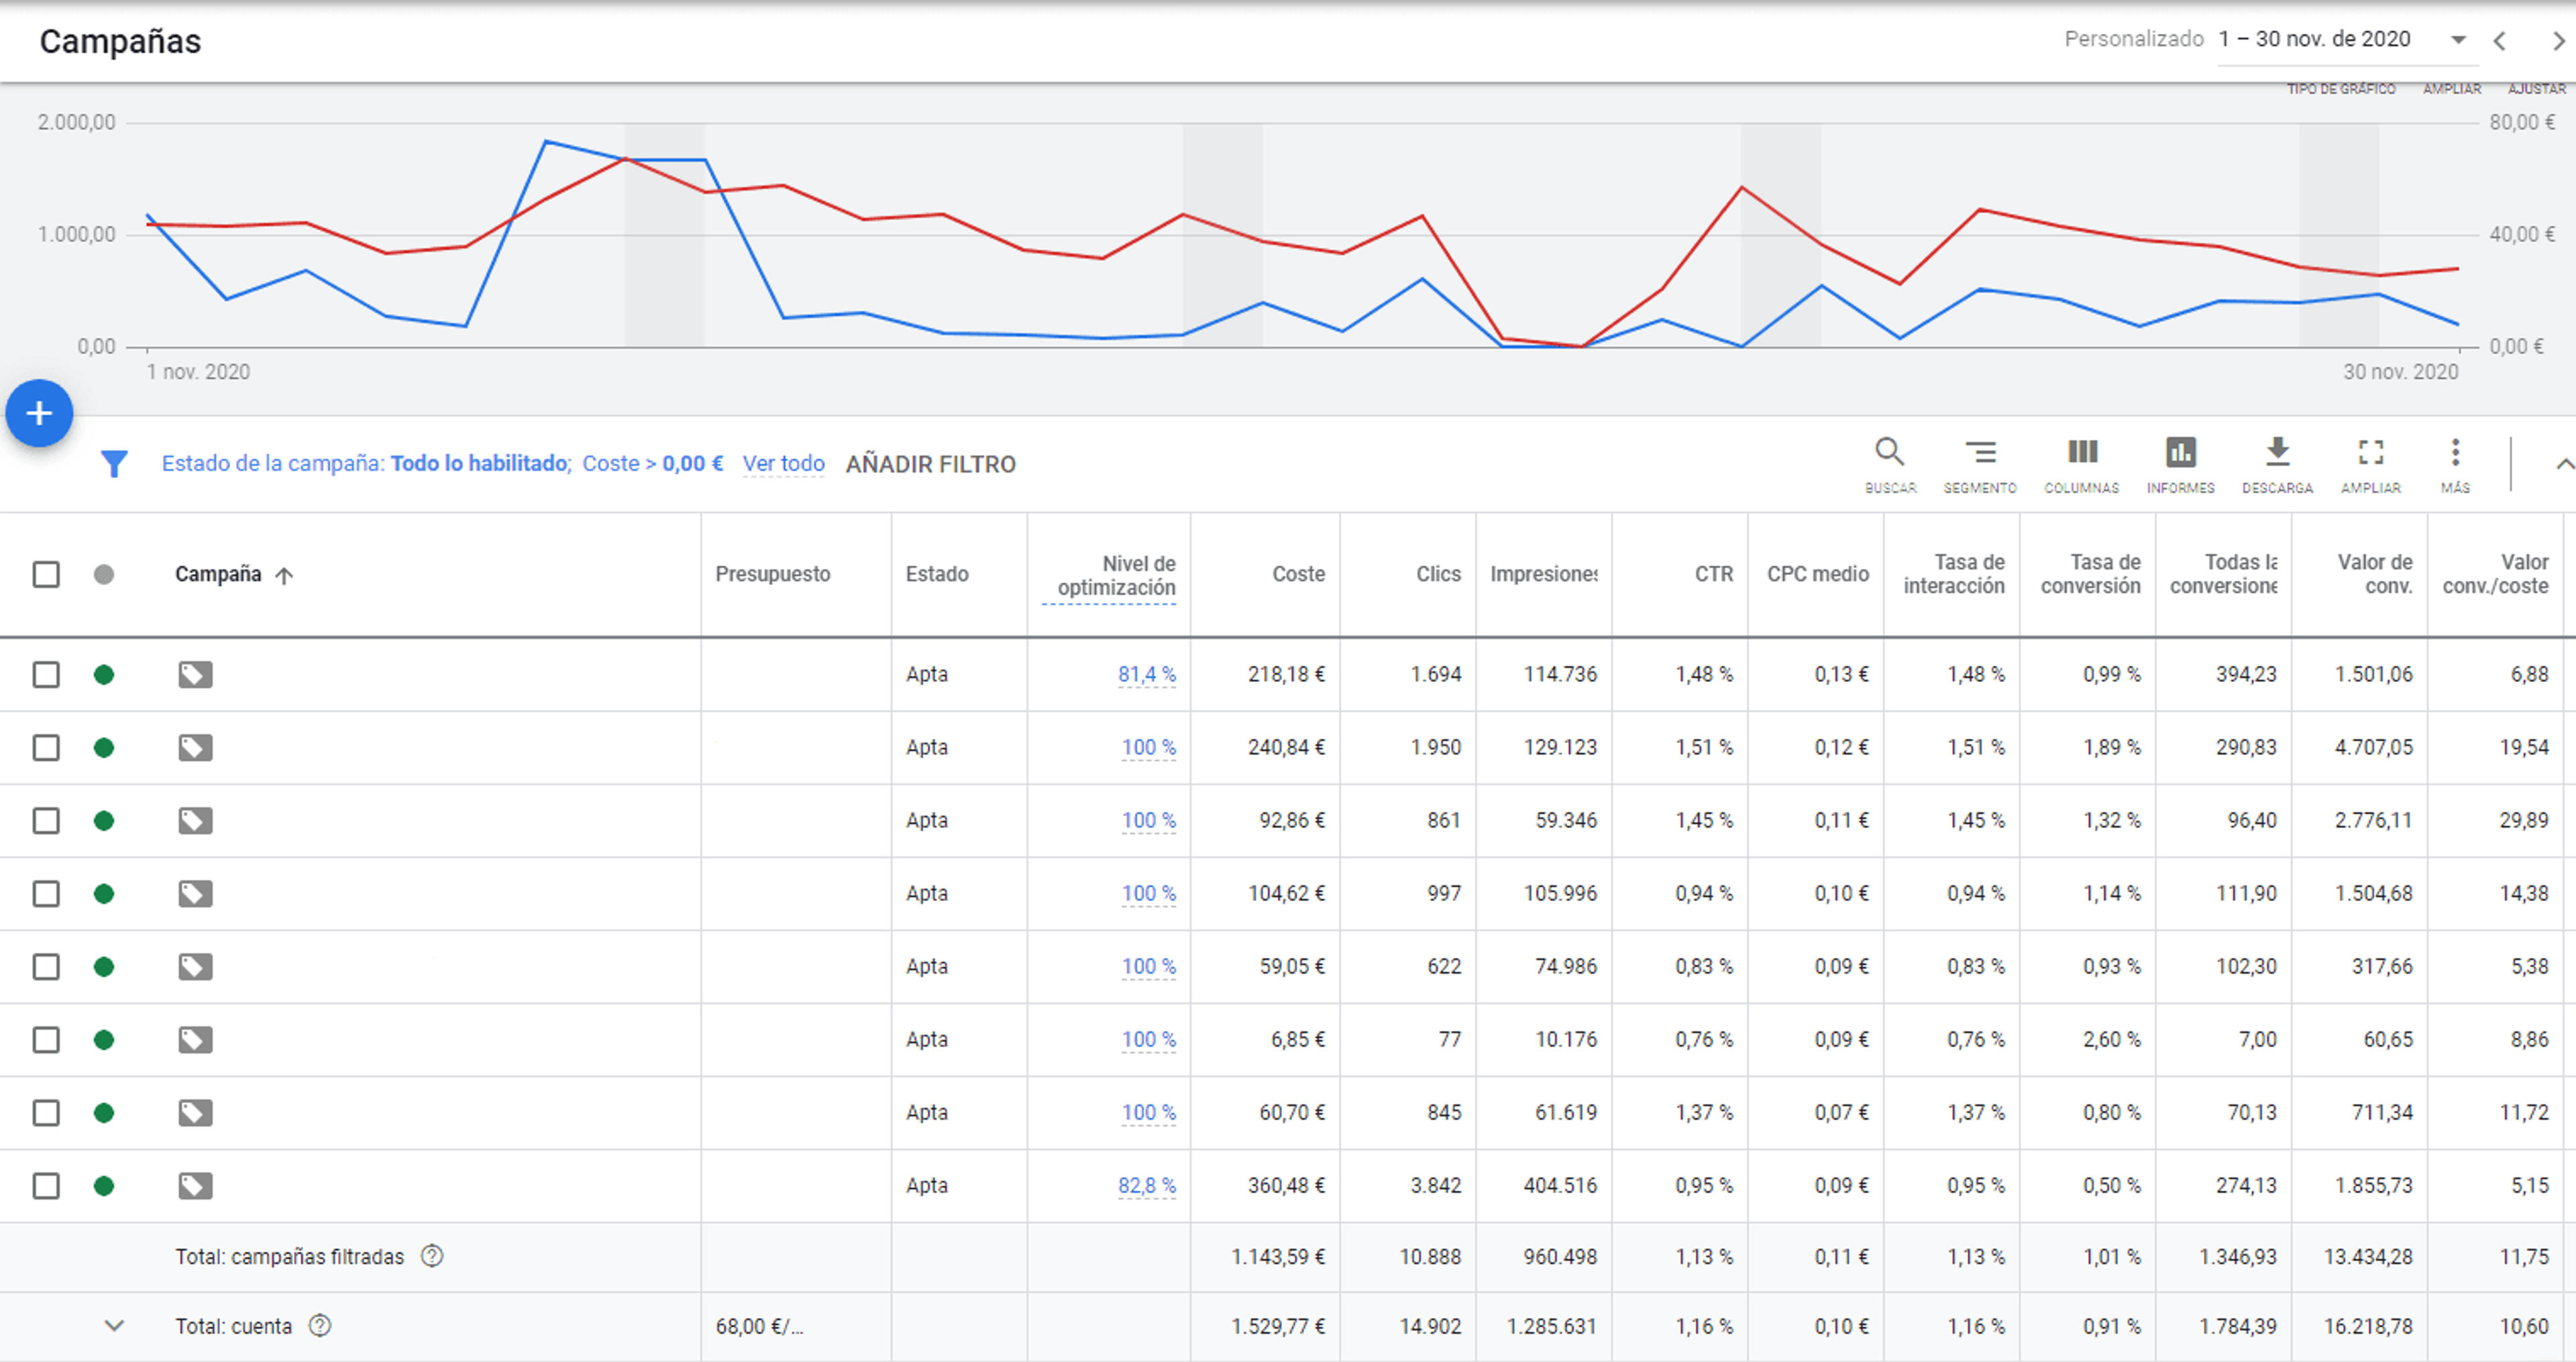Click the Nivel de optimización column header
This screenshot has height=1362, width=2576.
tap(1116, 576)
